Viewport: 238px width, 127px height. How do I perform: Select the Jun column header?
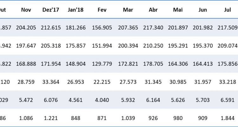(203, 10)
